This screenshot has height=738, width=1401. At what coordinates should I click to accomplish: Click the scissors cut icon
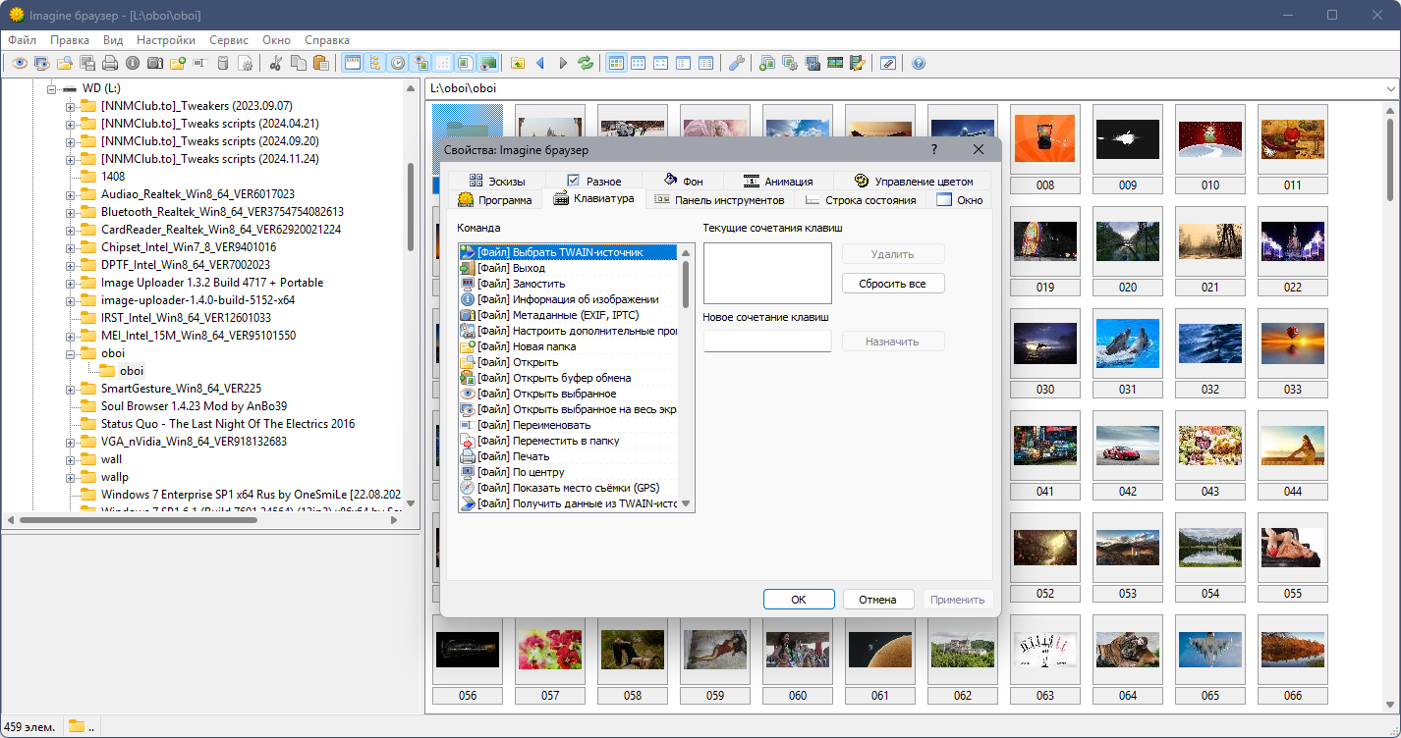[x=275, y=64]
